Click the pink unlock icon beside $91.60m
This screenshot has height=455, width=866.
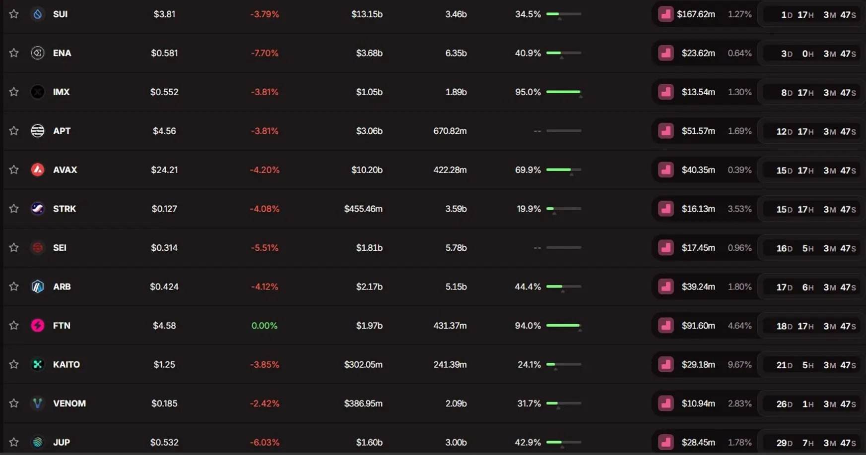(x=666, y=325)
